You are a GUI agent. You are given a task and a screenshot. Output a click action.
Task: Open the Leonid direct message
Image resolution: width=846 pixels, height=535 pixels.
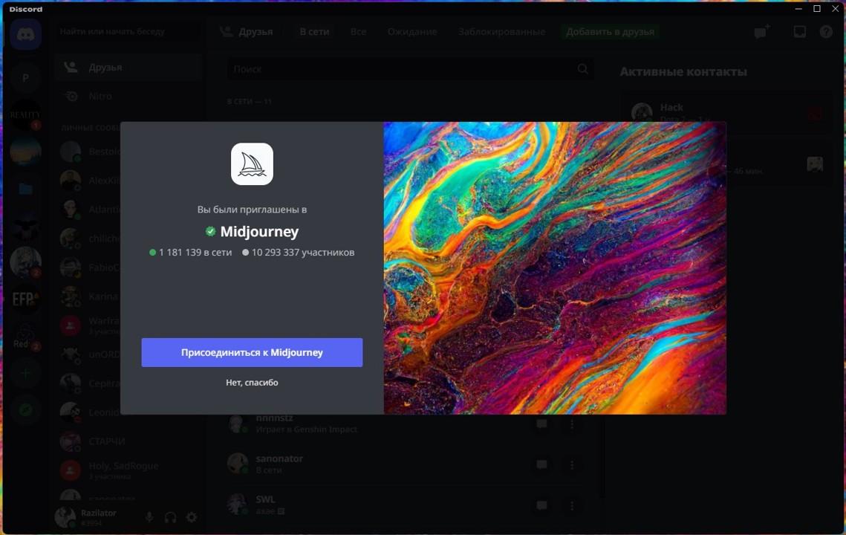91,412
